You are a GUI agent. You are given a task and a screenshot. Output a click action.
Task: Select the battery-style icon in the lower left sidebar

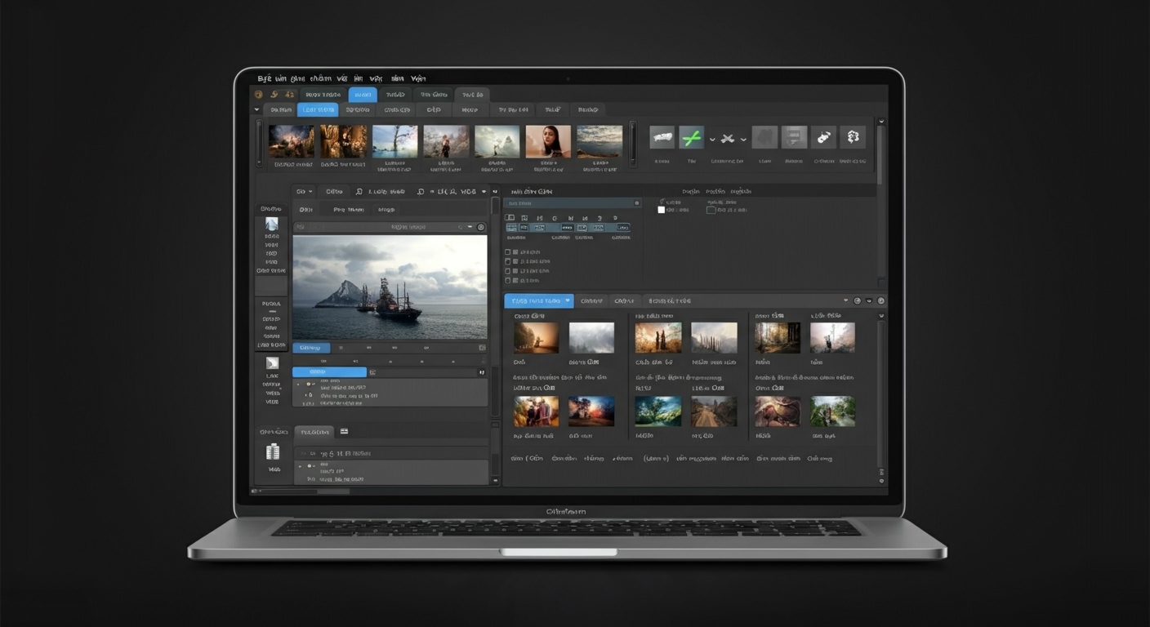[272, 451]
